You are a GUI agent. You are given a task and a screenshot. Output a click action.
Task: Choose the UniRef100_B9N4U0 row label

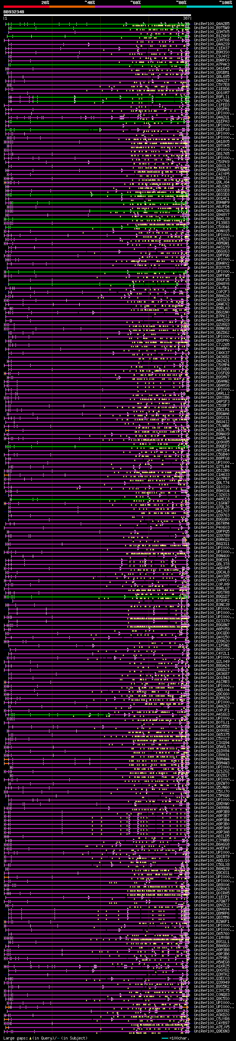pyautogui.click(x=212, y=556)
